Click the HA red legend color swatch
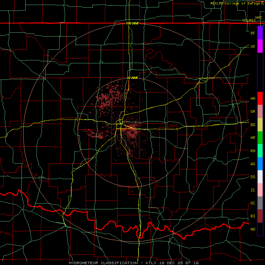This screenshot has height=265, width=265. coord(260,98)
